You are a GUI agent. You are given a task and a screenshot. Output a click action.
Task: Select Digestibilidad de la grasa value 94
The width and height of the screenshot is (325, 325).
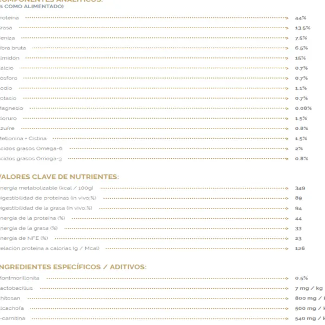click(298, 209)
